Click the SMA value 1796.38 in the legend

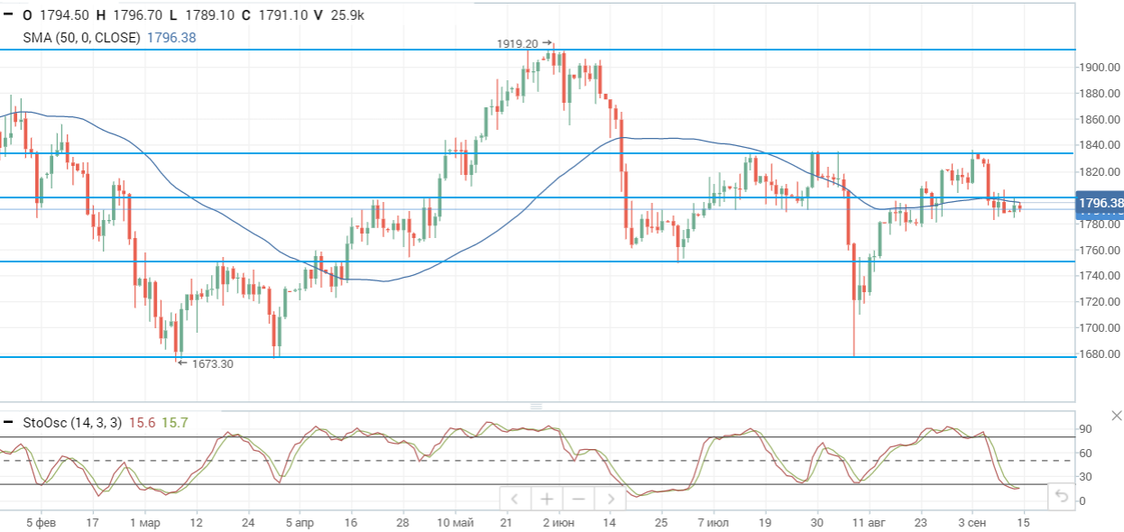[171, 38]
